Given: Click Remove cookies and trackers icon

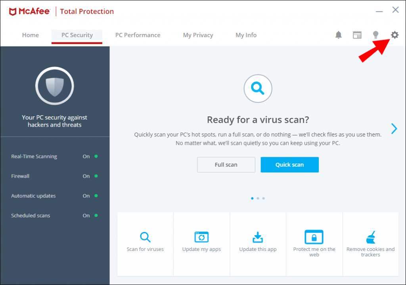Looking at the screenshot, I should point(370,237).
